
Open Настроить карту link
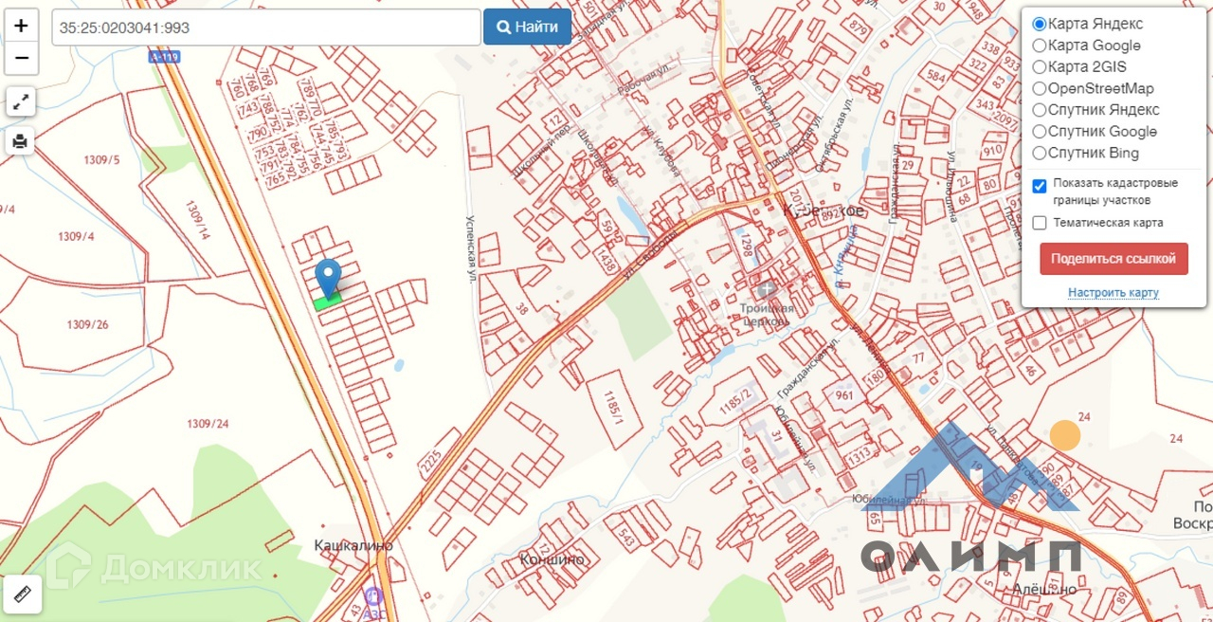(x=1113, y=292)
